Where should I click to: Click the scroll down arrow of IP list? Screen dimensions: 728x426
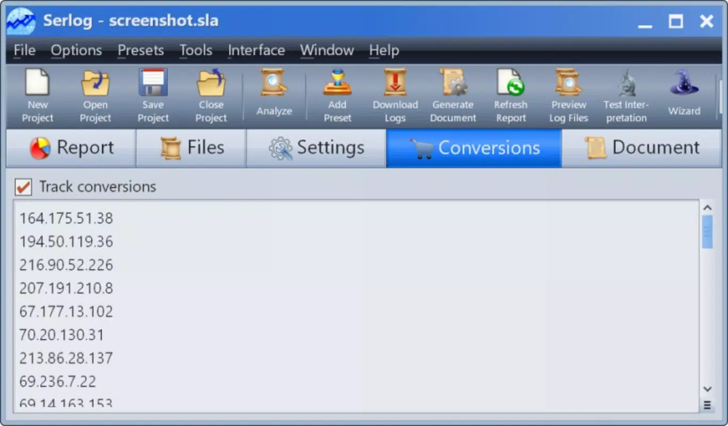[x=707, y=389]
